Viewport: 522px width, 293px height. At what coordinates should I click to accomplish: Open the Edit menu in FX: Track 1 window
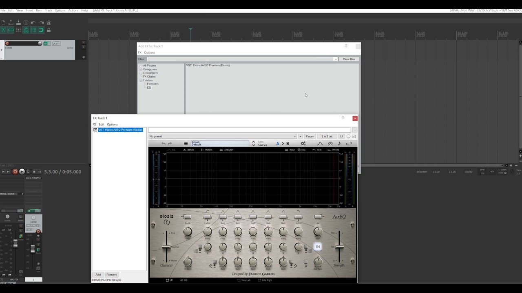point(102,125)
